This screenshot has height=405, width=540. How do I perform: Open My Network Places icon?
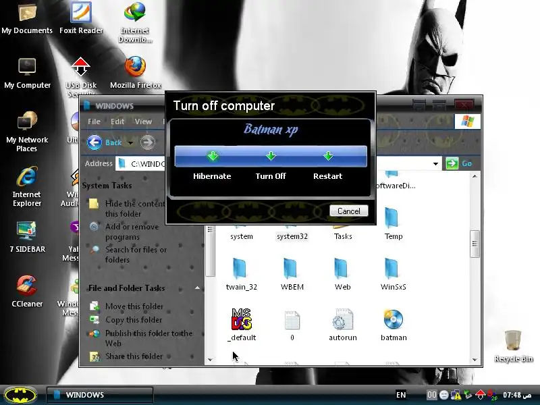[x=27, y=132]
